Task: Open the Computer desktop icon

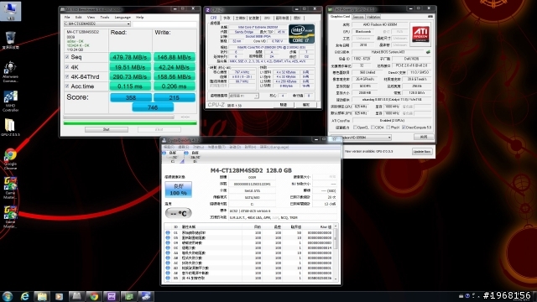Action: [11, 11]
